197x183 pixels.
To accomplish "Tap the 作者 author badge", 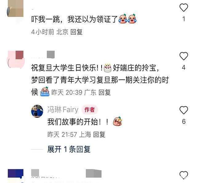I will click(x=90, y=110).
